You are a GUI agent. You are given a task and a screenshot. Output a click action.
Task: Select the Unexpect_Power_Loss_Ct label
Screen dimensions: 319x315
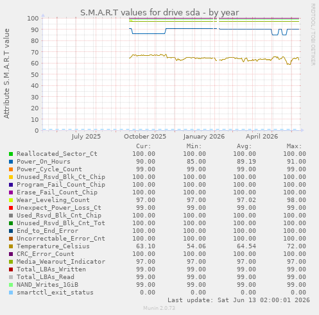pos(59,208)
